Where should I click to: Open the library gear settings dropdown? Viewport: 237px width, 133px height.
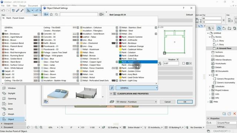pyautogui.click(x=101, y=14)
